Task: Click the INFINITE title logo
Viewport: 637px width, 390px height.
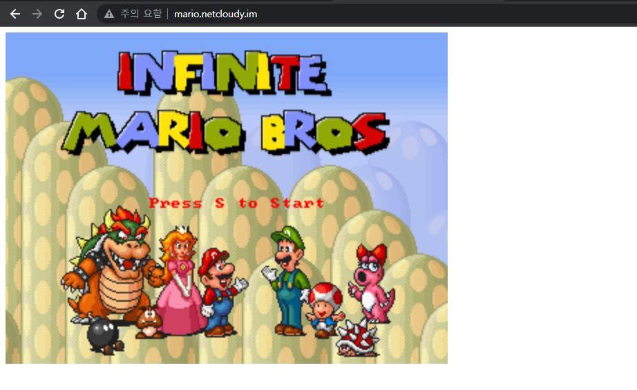Action: [224, 72]
